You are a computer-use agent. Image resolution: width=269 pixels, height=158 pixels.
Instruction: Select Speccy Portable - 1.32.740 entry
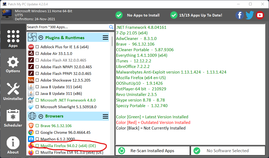click(x=142, y=106)
